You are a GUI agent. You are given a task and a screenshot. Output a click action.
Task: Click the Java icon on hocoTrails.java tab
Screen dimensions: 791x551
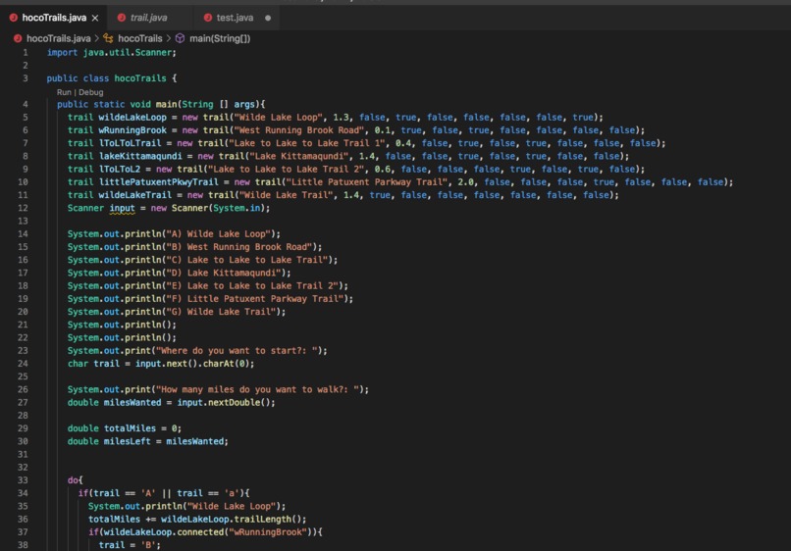[13, 18]
